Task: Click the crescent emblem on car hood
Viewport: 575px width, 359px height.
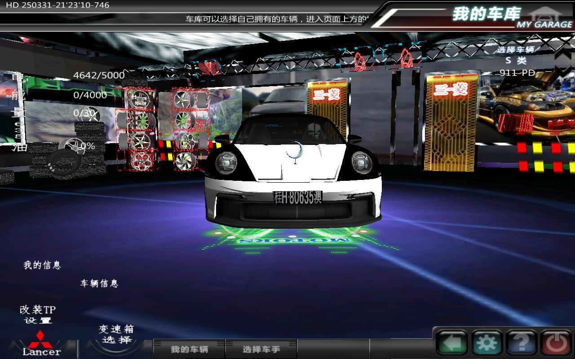Action: point(295,151)
